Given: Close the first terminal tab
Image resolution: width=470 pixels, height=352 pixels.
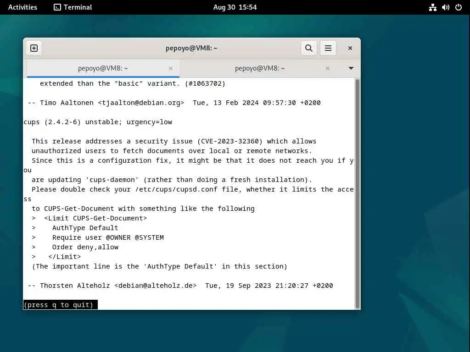Looking at the screenshot, I should click(x=171, y=68).
